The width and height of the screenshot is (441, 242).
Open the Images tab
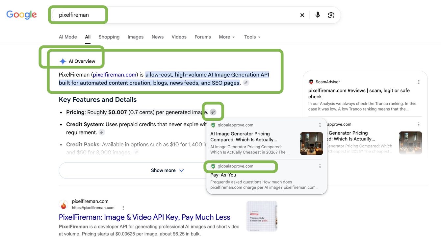136,37
